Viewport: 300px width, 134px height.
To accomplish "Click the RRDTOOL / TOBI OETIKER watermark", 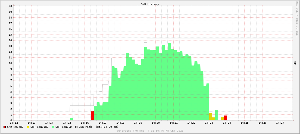I will 297,19.
